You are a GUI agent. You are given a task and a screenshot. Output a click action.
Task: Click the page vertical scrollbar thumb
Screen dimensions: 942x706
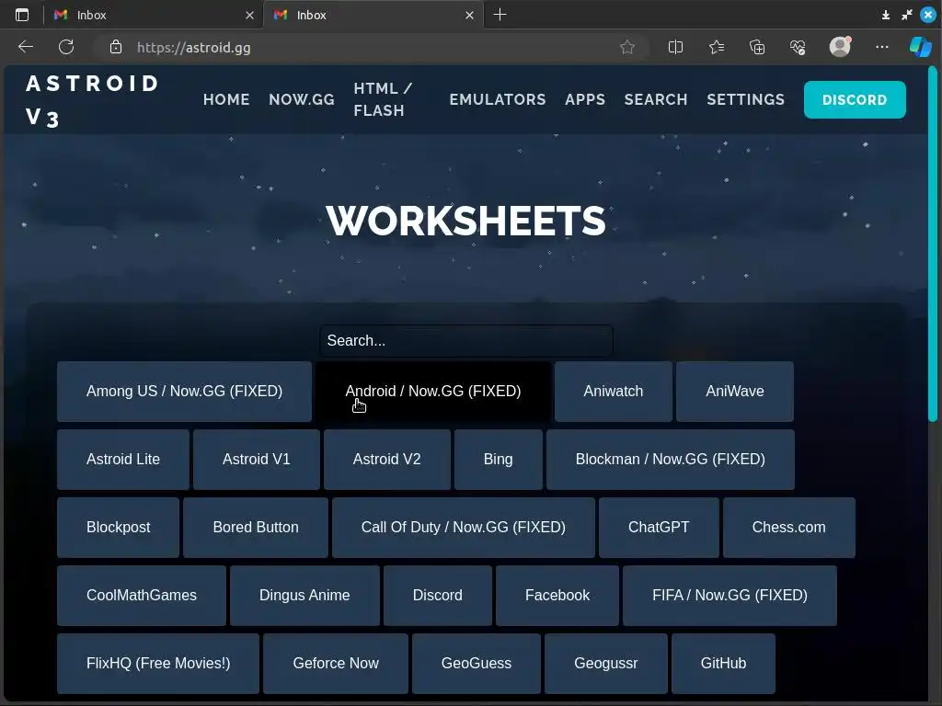click(x=933, y=243)
